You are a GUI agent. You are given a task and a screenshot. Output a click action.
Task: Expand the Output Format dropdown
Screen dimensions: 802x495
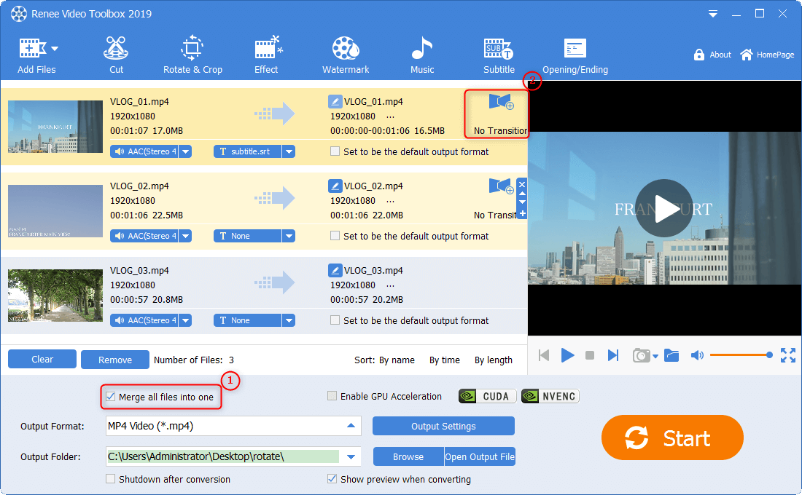tap(351, 426)
